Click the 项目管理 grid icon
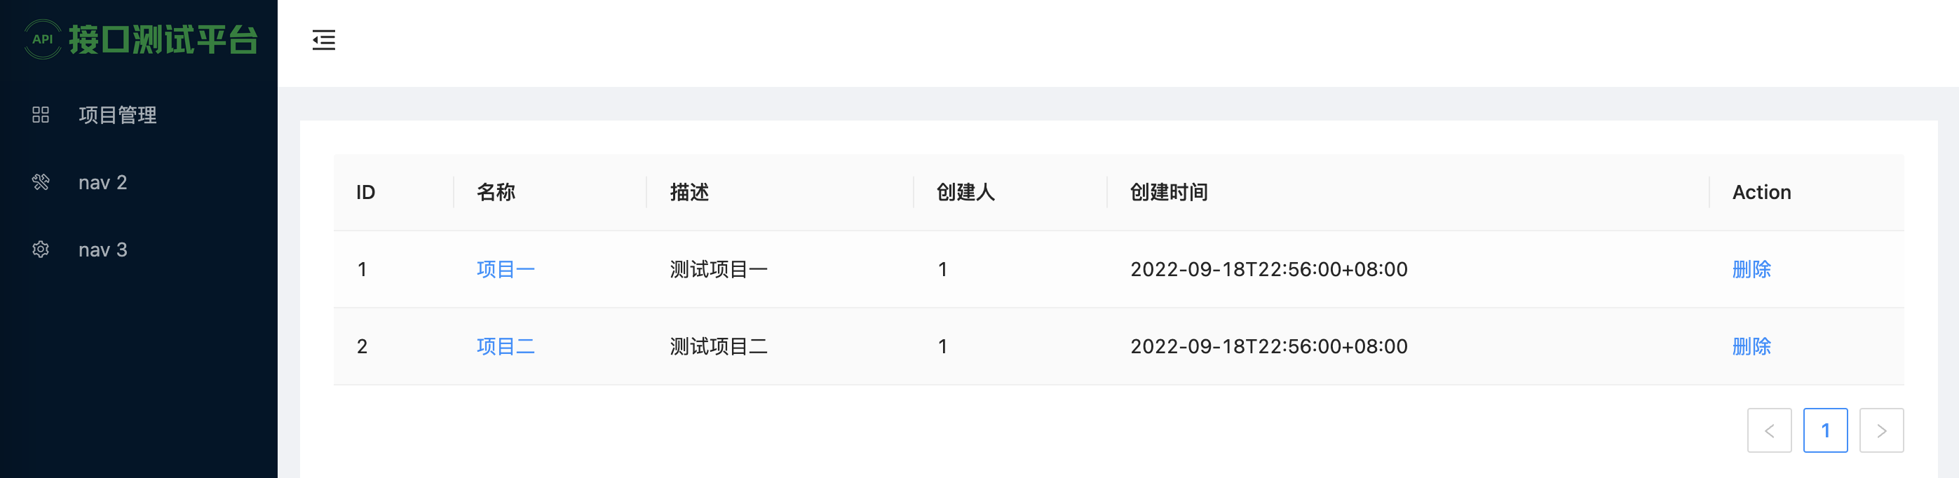Viewport: 1959px width, 478px height. point(40,115)
